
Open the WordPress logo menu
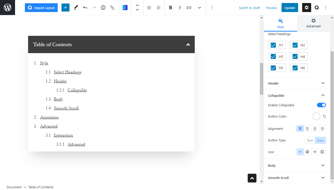click(8, 8)
